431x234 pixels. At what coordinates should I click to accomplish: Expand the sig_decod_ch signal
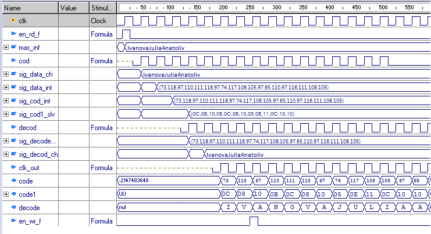6,154
